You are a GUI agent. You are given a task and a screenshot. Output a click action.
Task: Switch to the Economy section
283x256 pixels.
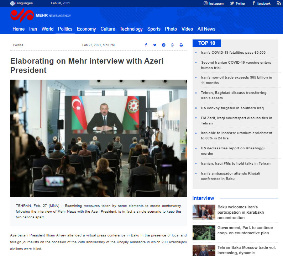click(86, 29)
